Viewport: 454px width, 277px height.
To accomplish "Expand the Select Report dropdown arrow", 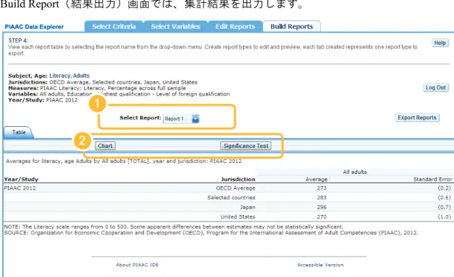I will coord(196,119).
